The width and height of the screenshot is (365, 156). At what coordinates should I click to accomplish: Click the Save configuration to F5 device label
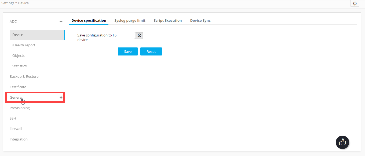[x=97, y=38]
